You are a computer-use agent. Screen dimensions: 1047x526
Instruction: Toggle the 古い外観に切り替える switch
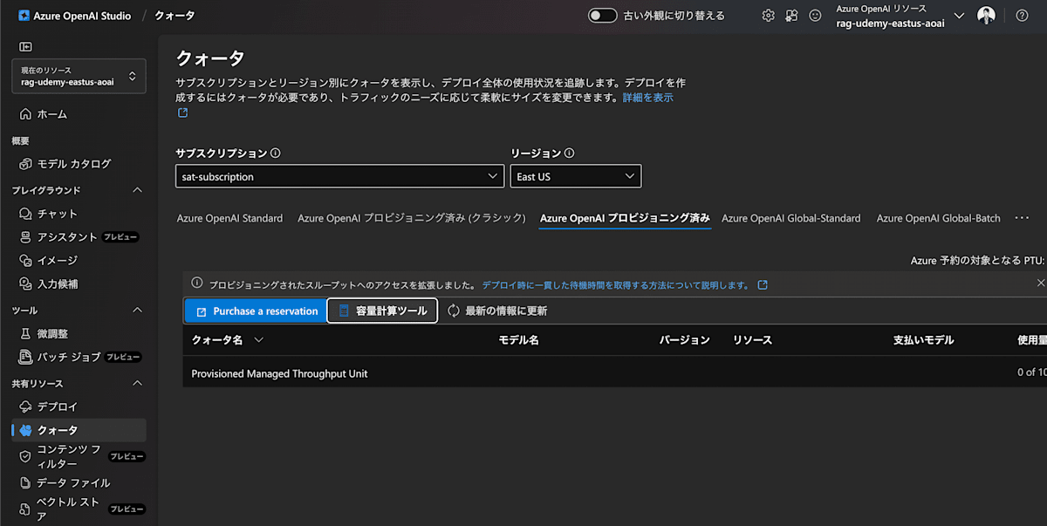click(603, 16)
